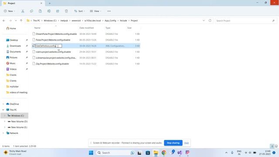
Task: Select Pulse.Project.Website.config.disable file
Action: coord(86,40)
